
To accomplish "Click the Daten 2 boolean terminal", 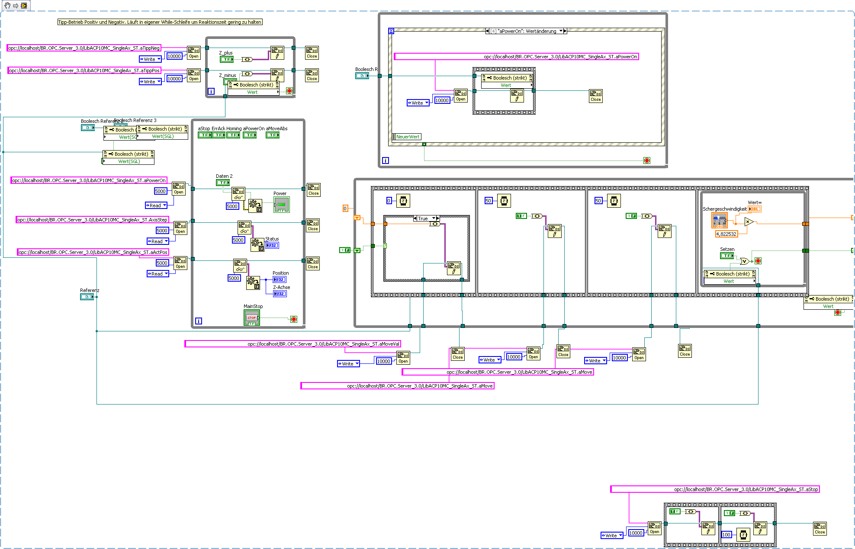I will [223, 183].
